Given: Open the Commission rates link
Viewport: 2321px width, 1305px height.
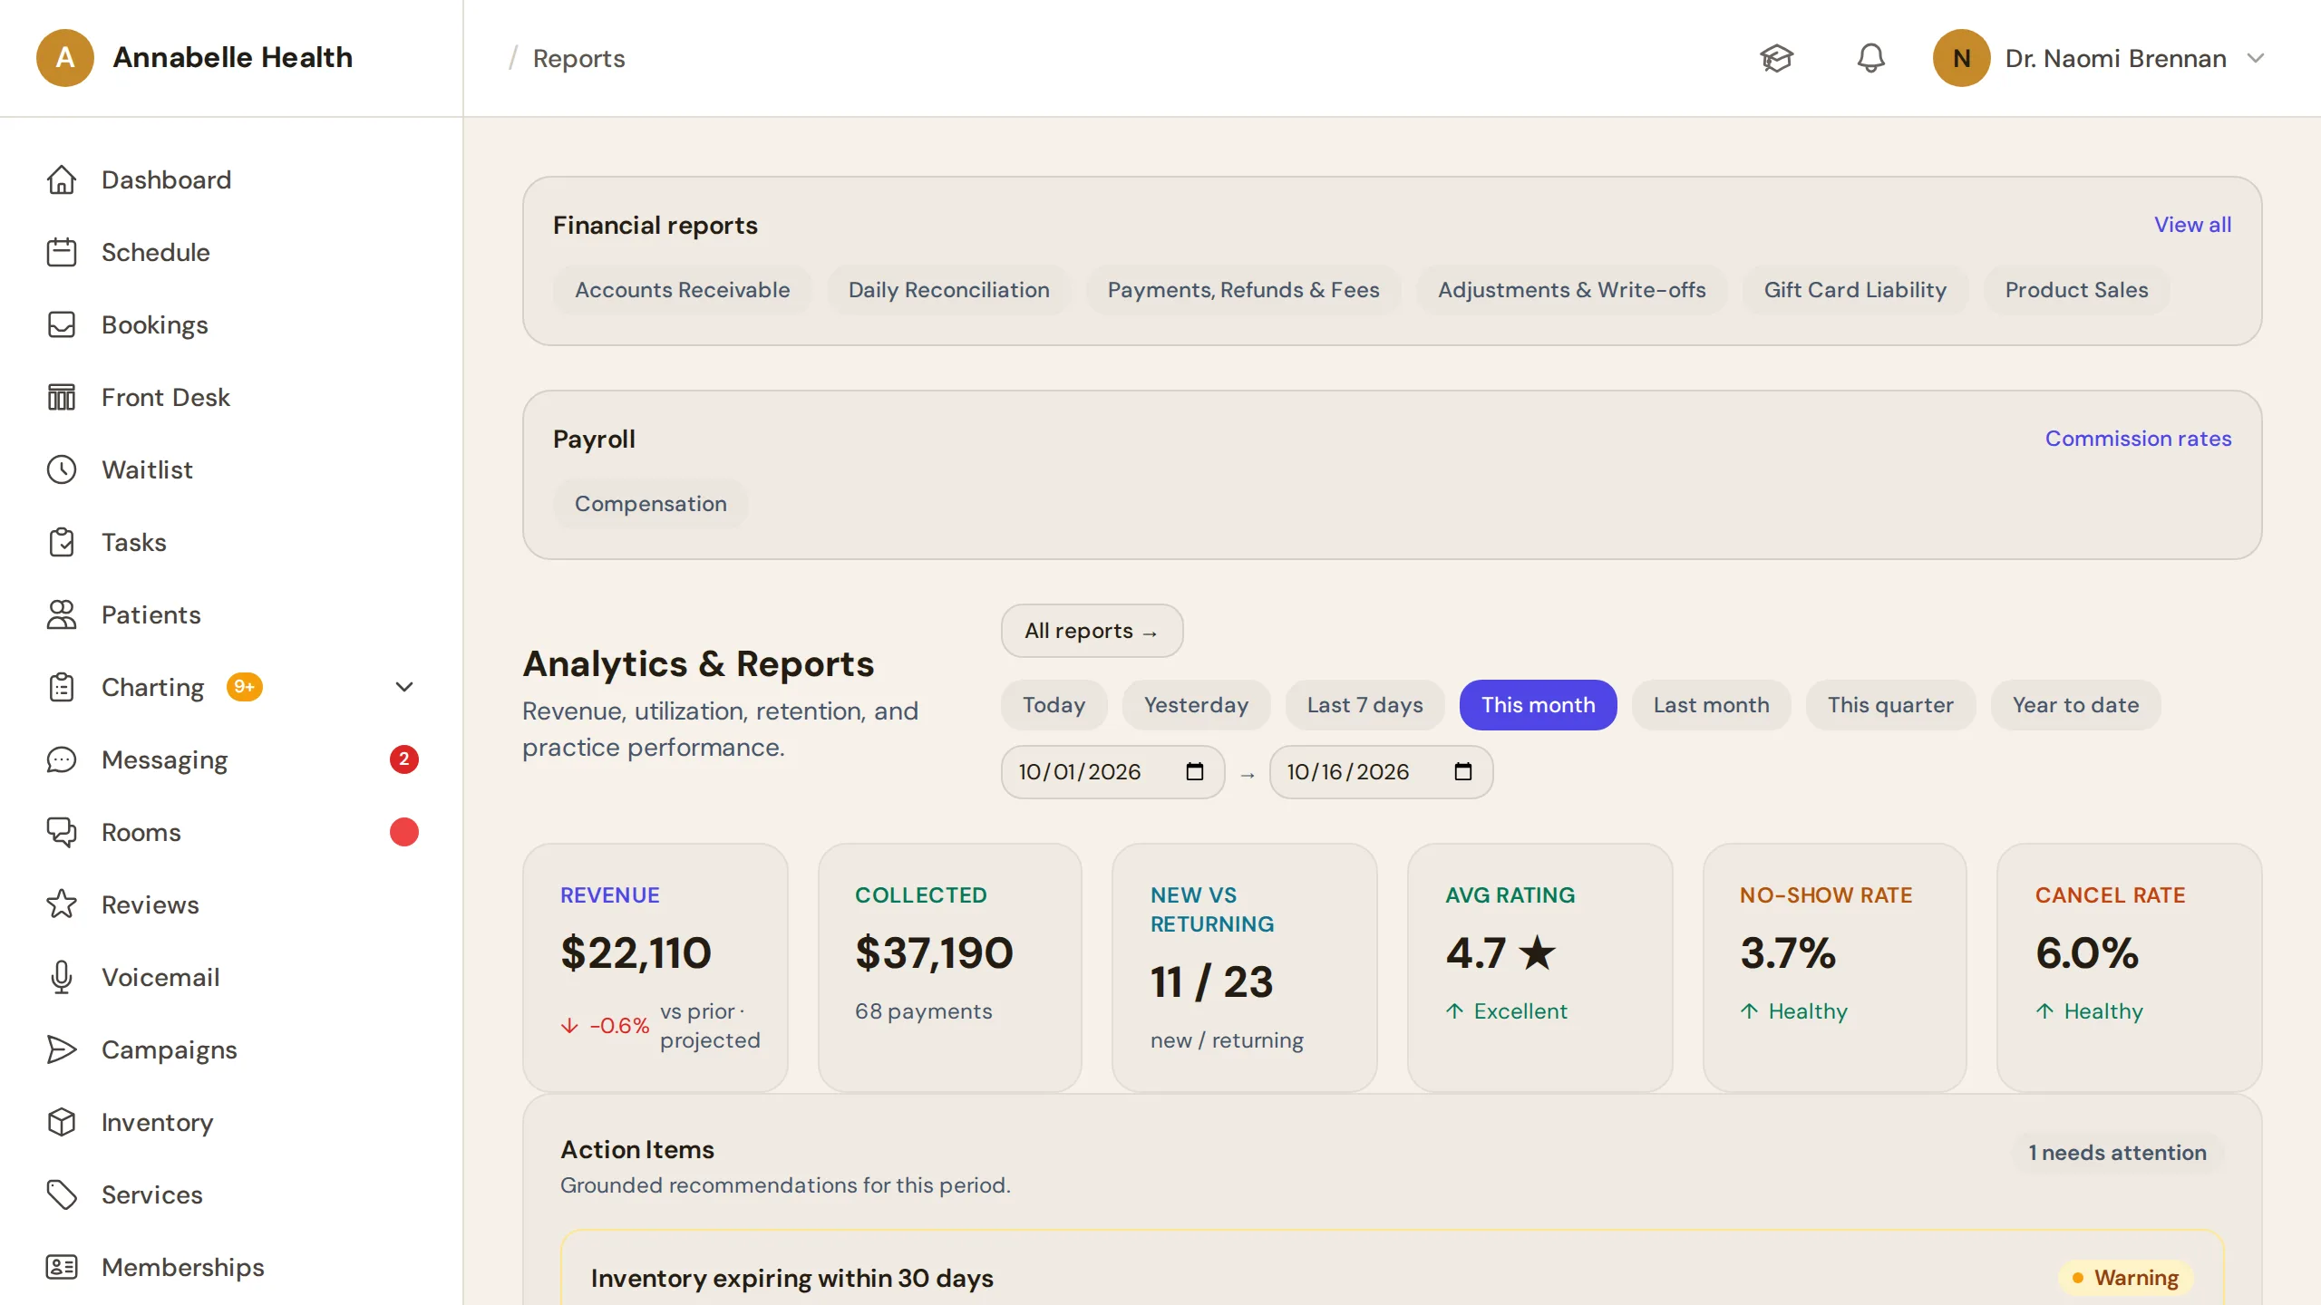Looking at the screenshot, I should [x=2138, y=439].
